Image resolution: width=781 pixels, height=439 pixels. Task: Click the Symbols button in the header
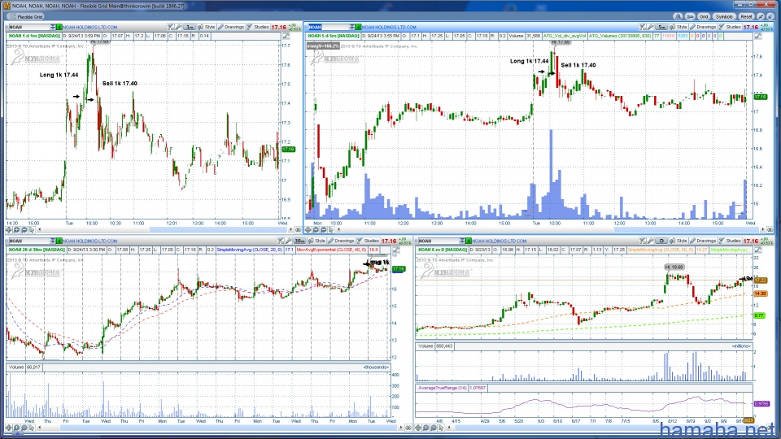724,16
